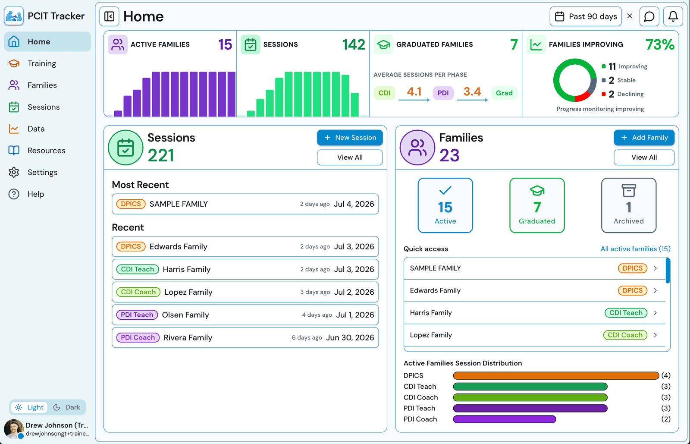Switch to Dark theme

[x=67, y=407]
